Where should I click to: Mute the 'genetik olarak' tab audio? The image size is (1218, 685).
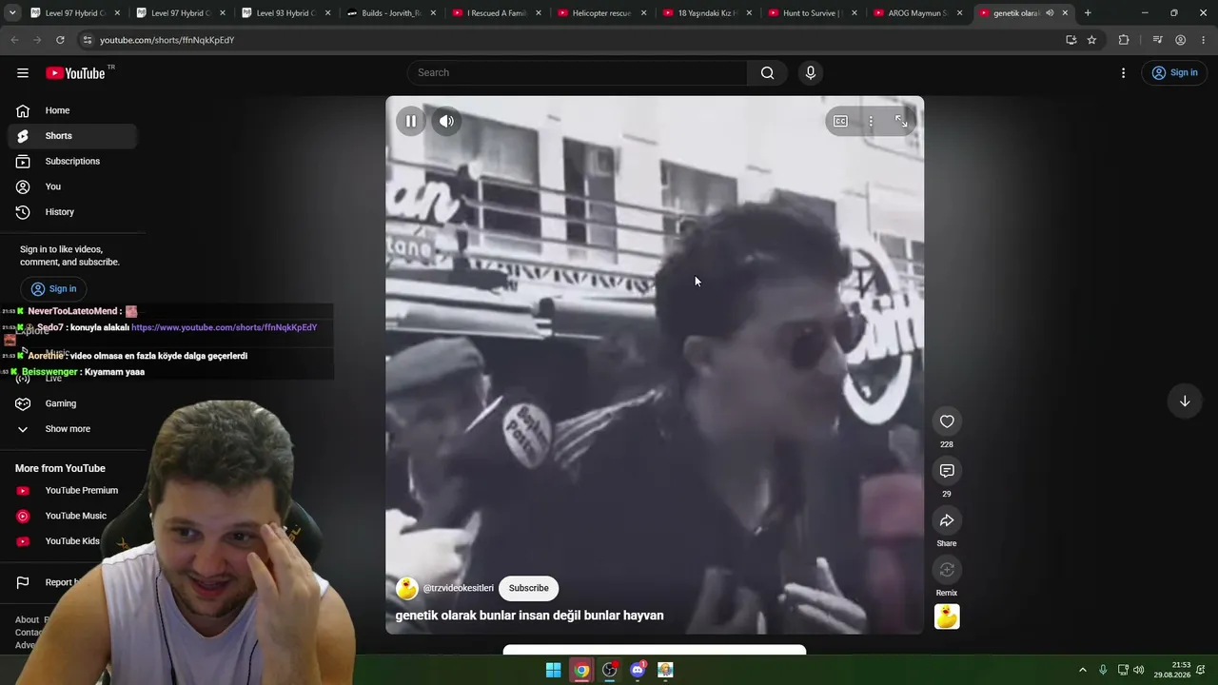[1050, 13]
